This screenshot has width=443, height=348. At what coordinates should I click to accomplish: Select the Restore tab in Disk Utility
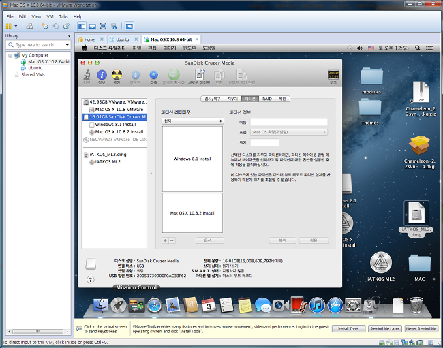(283, 99)
